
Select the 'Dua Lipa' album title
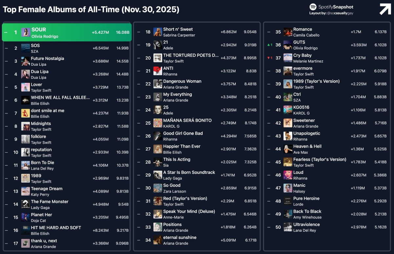[40, 72]
